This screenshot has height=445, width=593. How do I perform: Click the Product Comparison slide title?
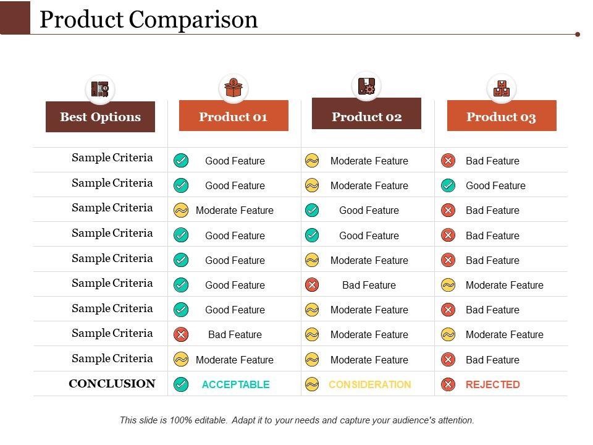click(x=149, y=20)
